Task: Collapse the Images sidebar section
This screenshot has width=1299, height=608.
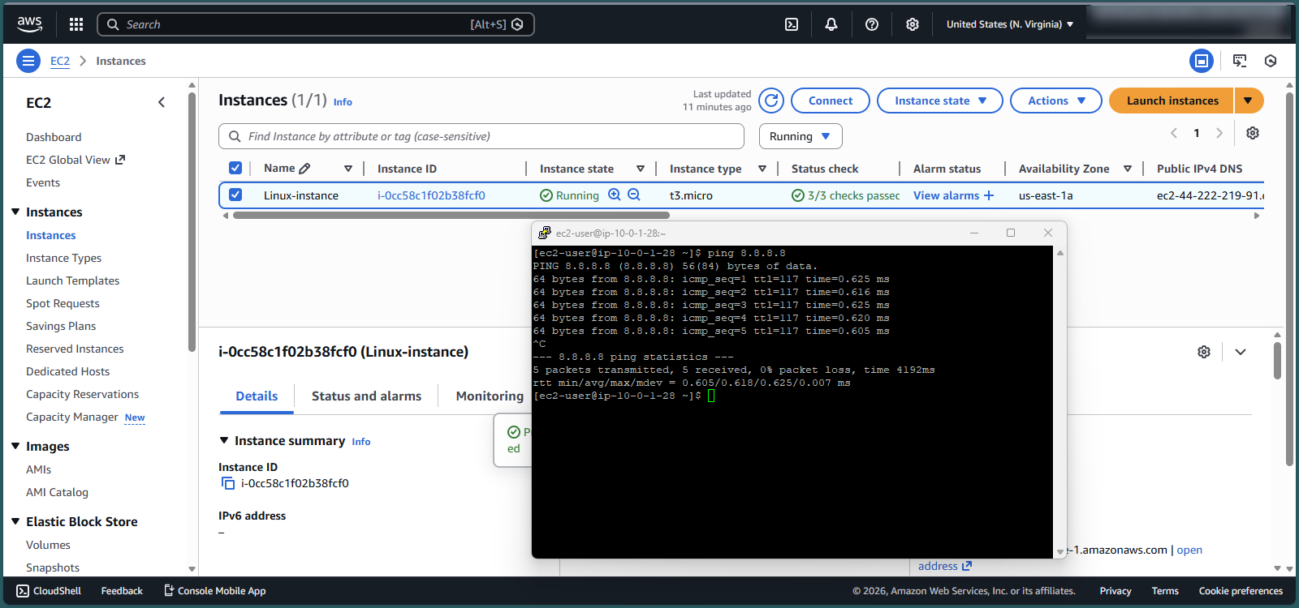Action: pos(15,446)
